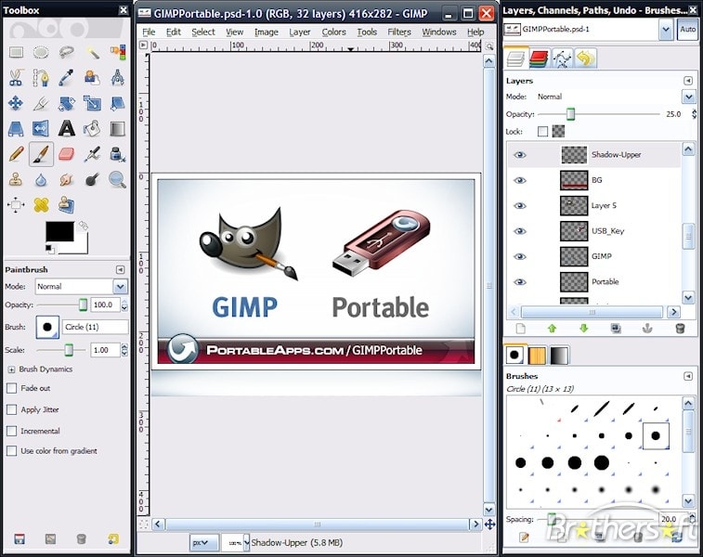Click the Scale value field showing 1.00
The image size is (703, 557).
point(105,350)
